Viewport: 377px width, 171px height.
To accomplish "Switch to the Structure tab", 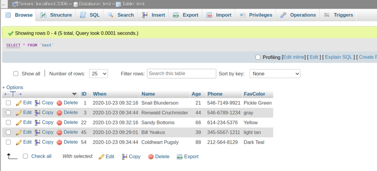I will tap(56, 15).
